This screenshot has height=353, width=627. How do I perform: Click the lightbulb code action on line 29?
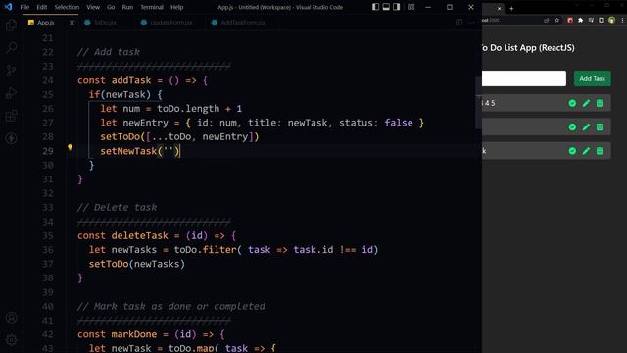(x=70, y=147)
